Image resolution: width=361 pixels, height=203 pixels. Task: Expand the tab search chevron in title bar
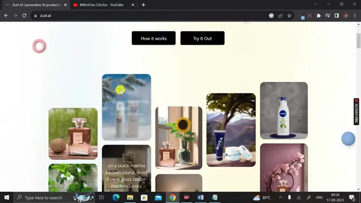[x=315, y=5]
